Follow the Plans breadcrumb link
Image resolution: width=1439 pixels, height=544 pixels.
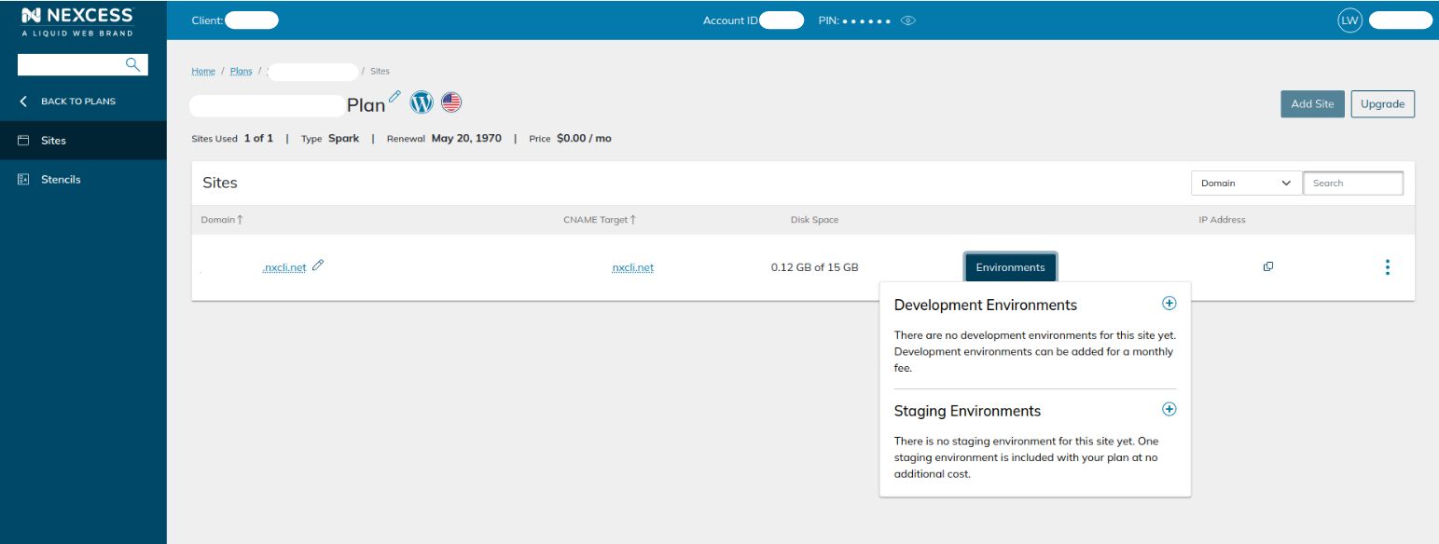(x=242, y=72)
